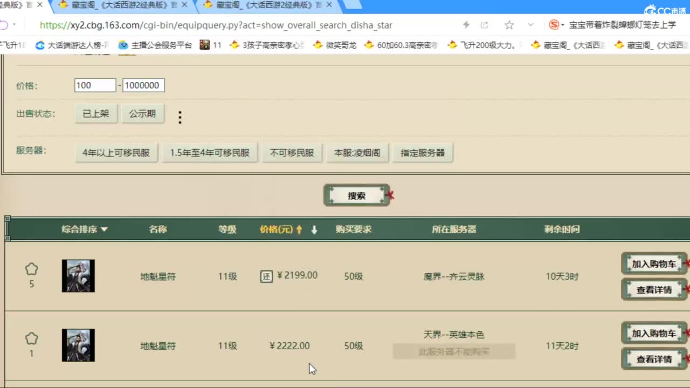
Task: Click the ¥2199.00 price text
Action: [297, 275]
